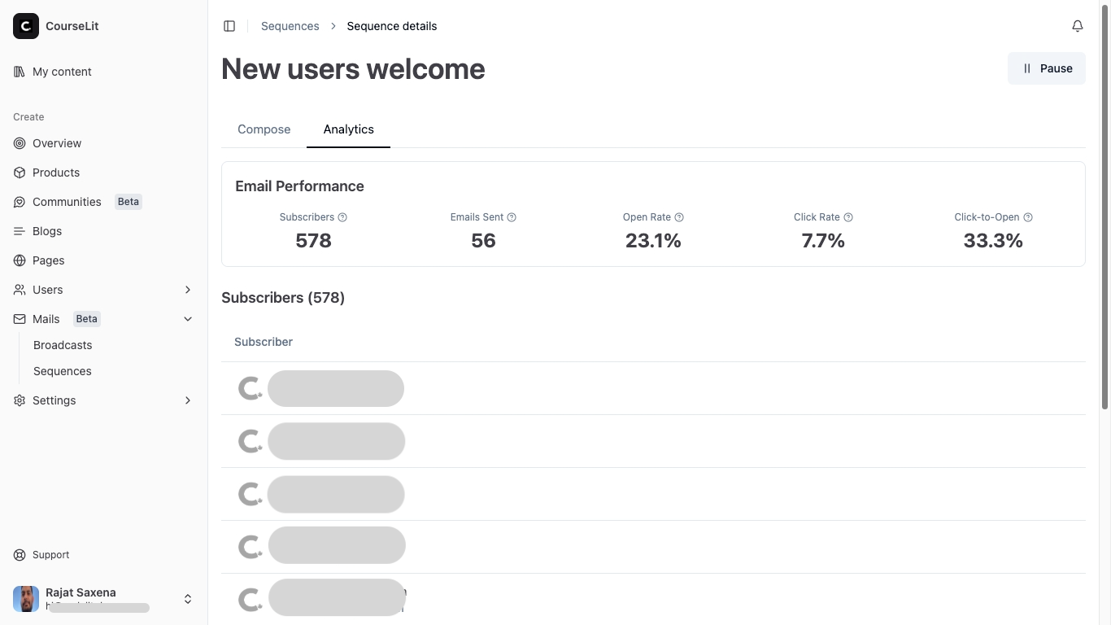This screenshot has width=1111, height=625.
Task: Pause the sequence
Action: coord(1046,68)
